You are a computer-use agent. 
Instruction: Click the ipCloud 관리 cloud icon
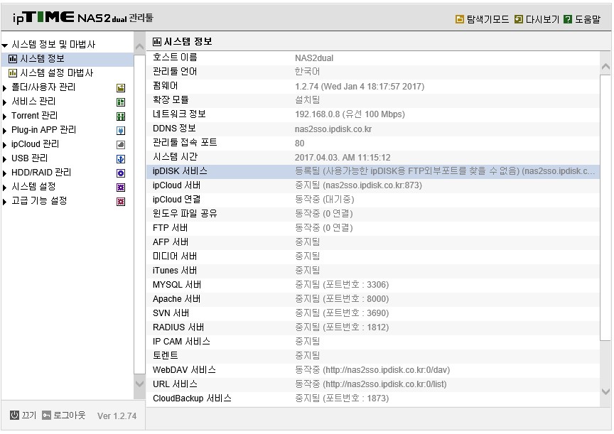coord(121,145)
